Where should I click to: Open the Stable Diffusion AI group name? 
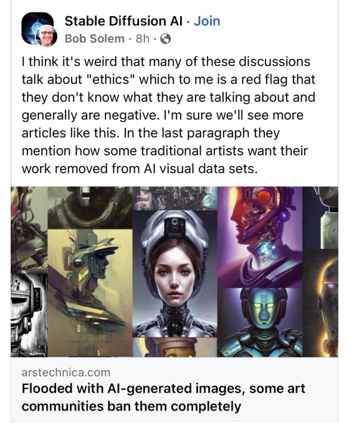click(x=123, y=21)
